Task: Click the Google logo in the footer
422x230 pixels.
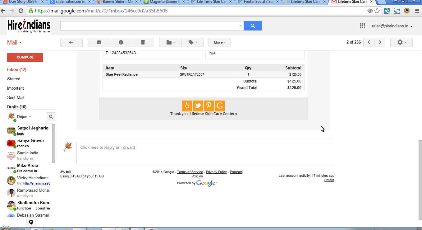Action: click(207, 183)
